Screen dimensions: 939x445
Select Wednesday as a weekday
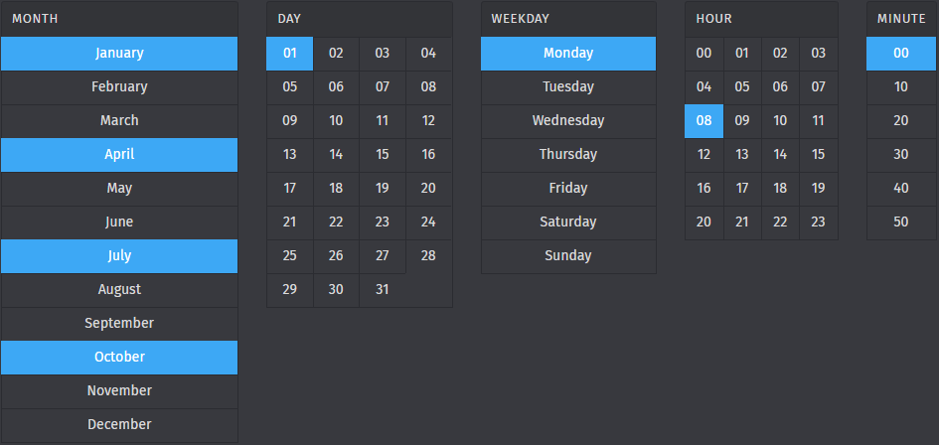[x=568, y=121]
